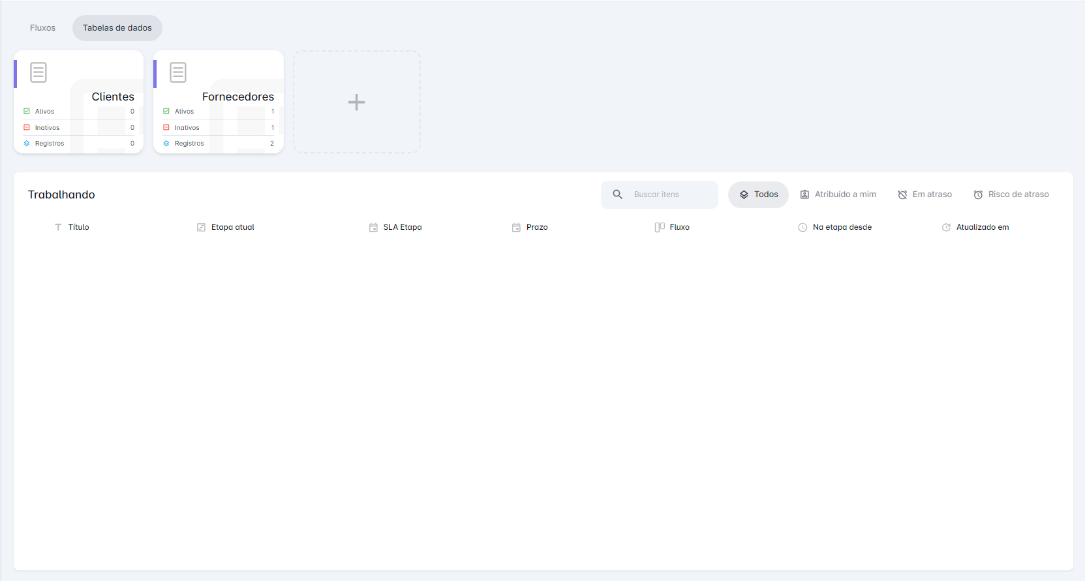Select the Tabelas de dados tab
This screenshot has width=1085, height=581.
click(x=117, y=28)
